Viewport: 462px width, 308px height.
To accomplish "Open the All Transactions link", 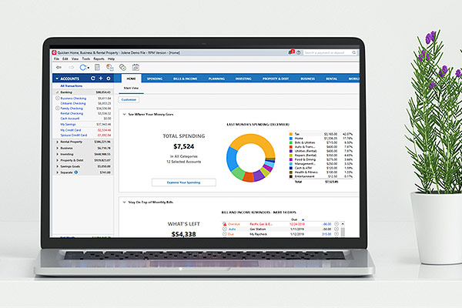I will pyautogui.click(x=72, y=86).
